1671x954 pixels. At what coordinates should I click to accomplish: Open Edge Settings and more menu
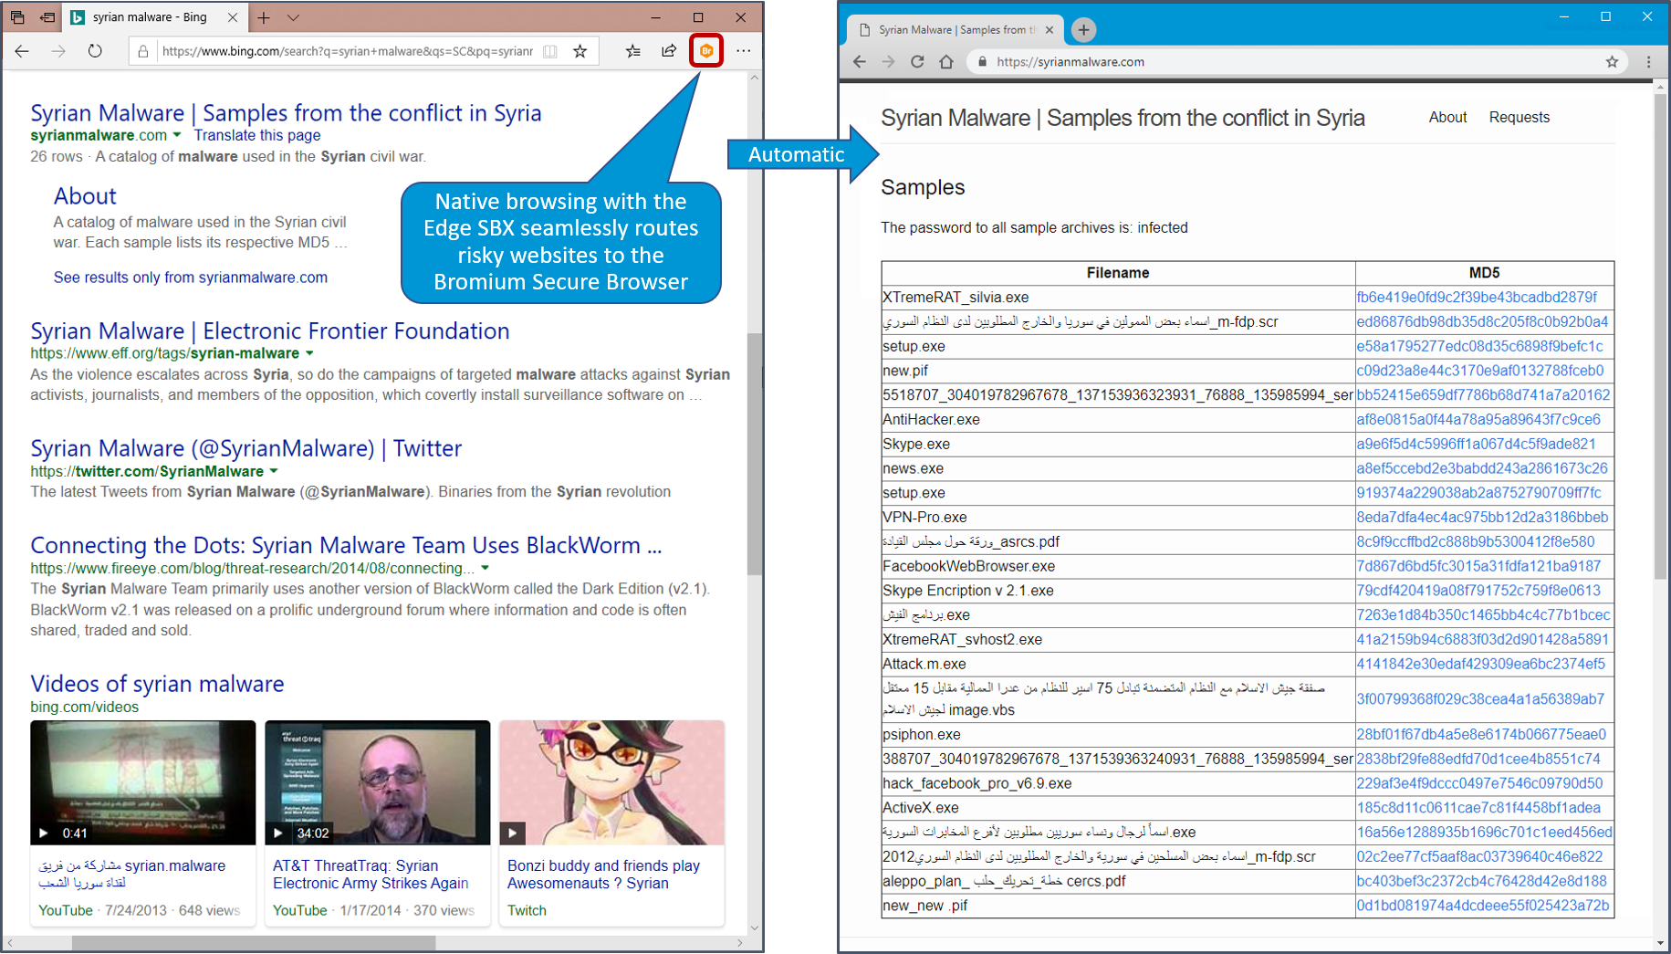coord(744,51)
